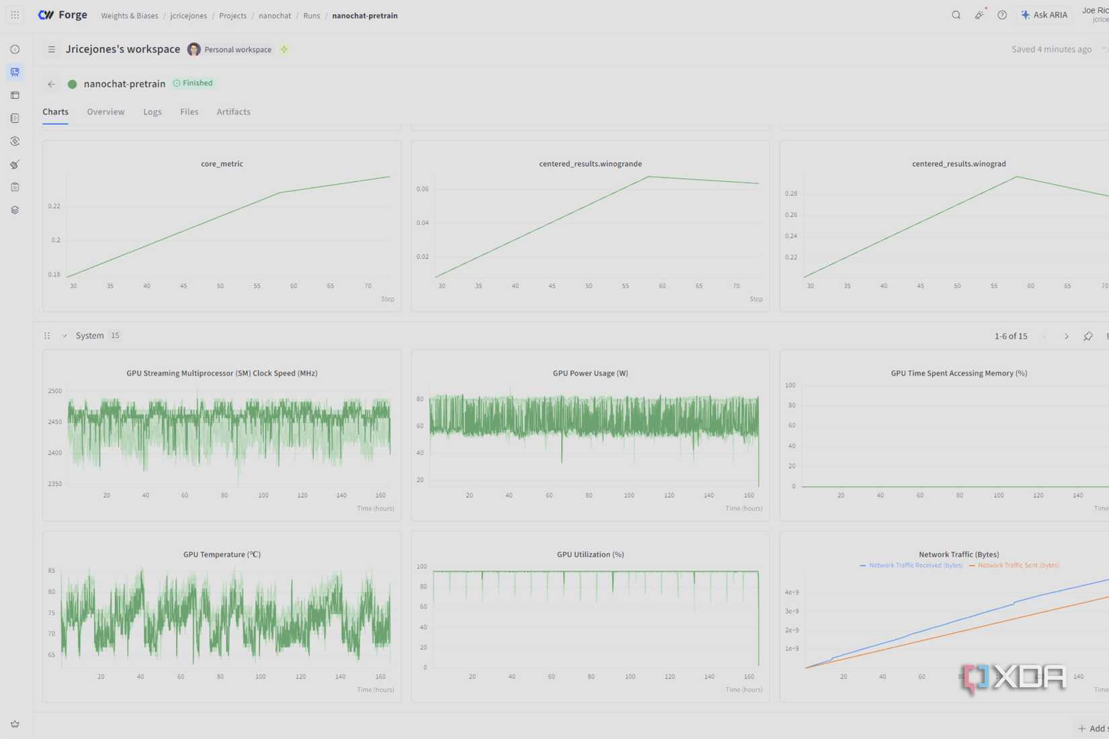Go back using the left arrow icon
1109x739 pixels.
52,84
